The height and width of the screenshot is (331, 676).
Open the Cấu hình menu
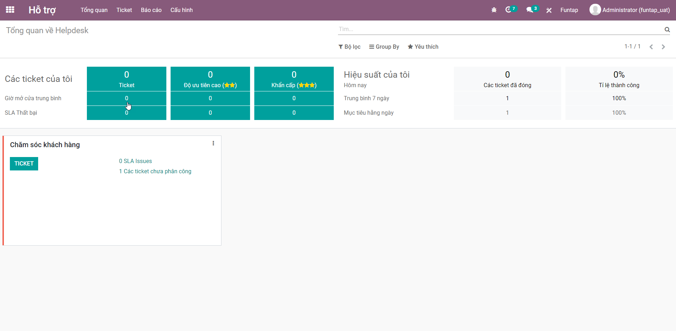tap(182, 10)
